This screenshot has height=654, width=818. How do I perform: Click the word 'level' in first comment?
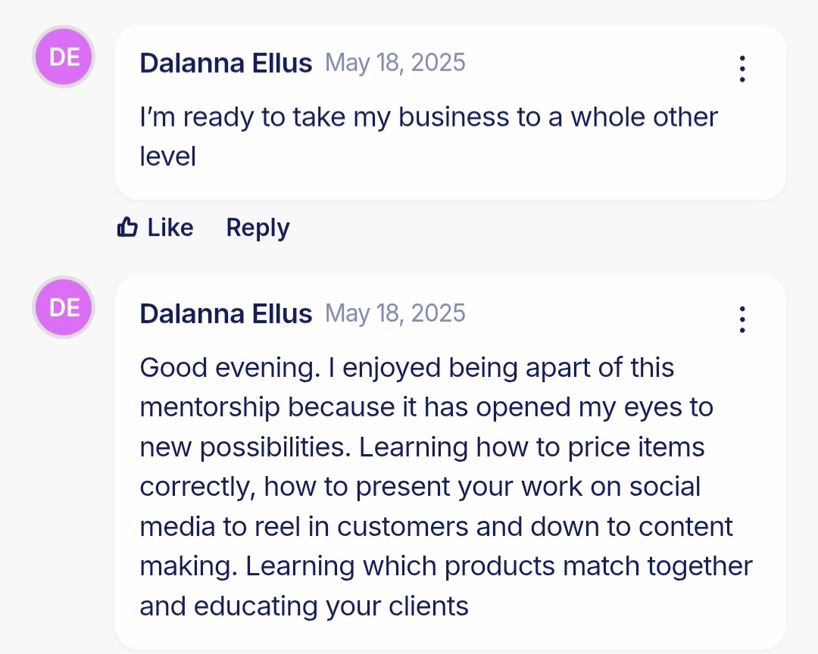tap(167, 157)
